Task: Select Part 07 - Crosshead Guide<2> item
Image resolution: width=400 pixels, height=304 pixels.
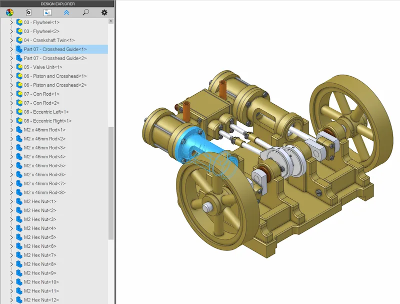Action: click(55, 58)
